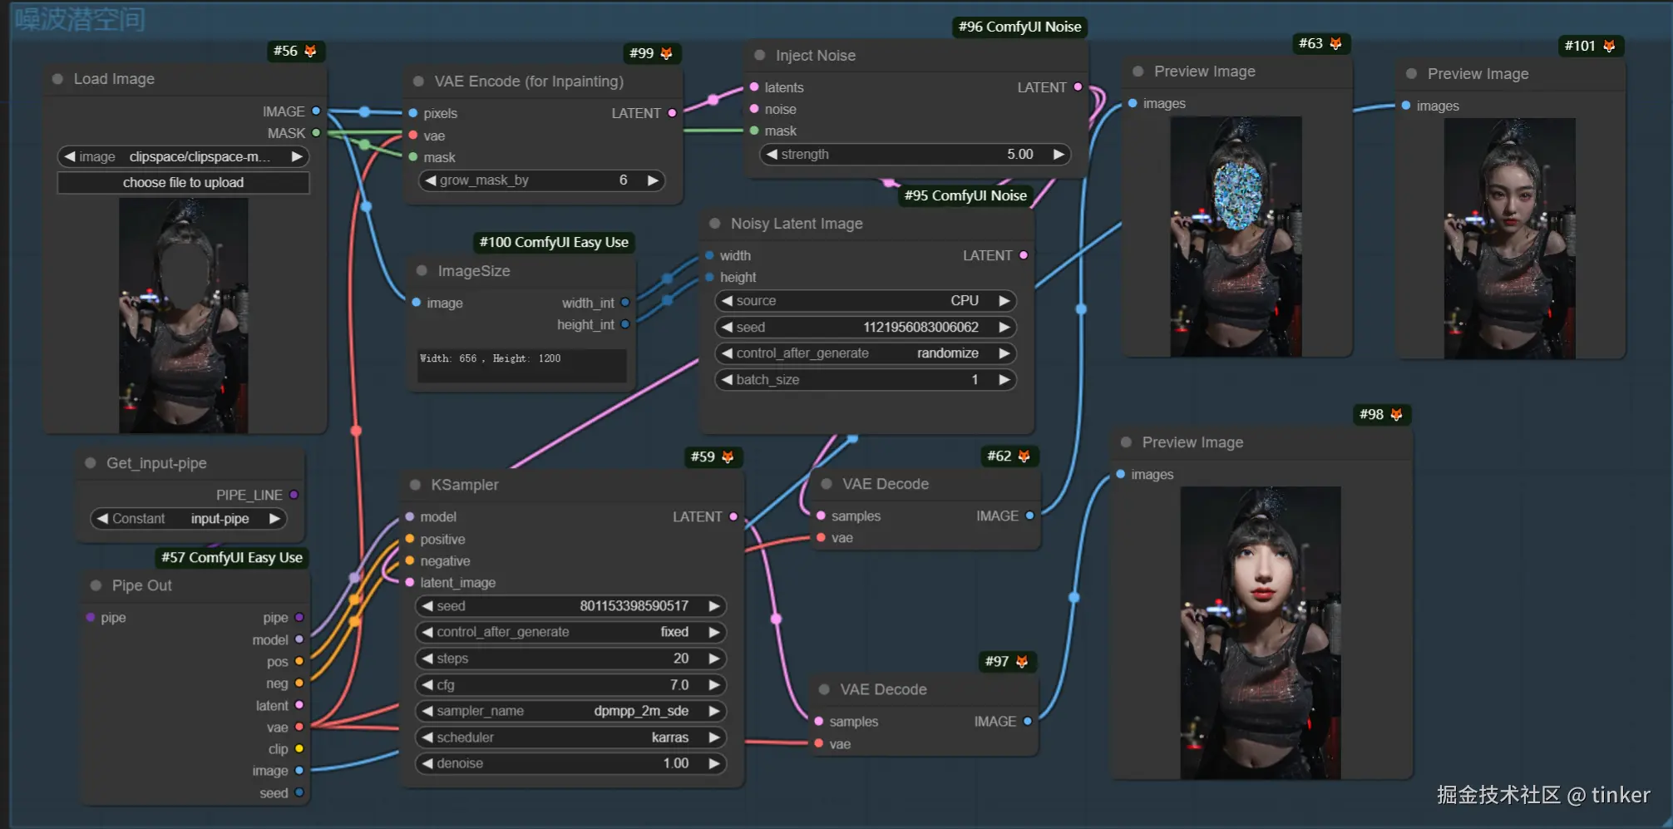Decrease KSampler steps with left arrow

pos(427,659)
